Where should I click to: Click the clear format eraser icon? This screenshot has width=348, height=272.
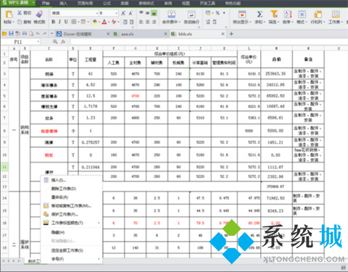pos(114,22)
